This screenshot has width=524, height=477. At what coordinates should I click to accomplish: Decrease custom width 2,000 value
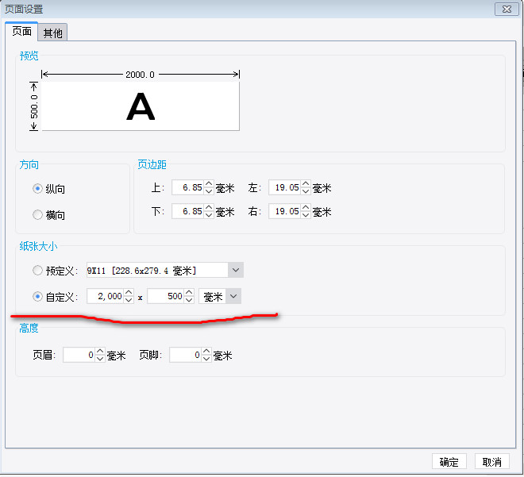click(129, 300)
